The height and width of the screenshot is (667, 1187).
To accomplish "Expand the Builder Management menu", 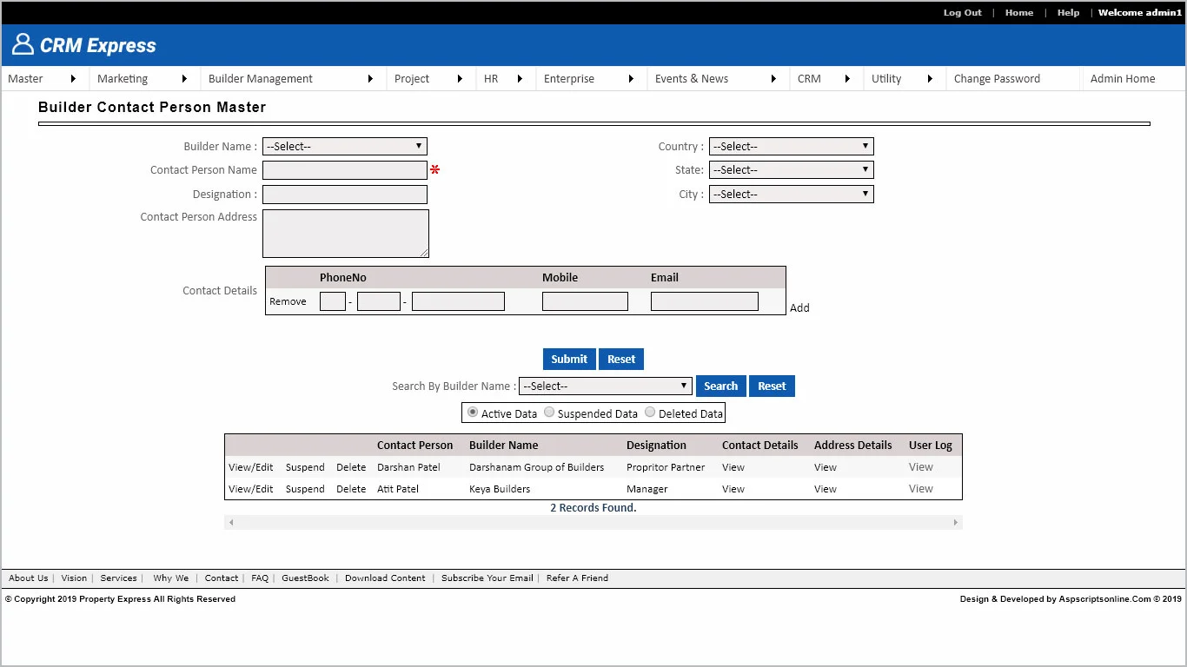I will [293, 78].
